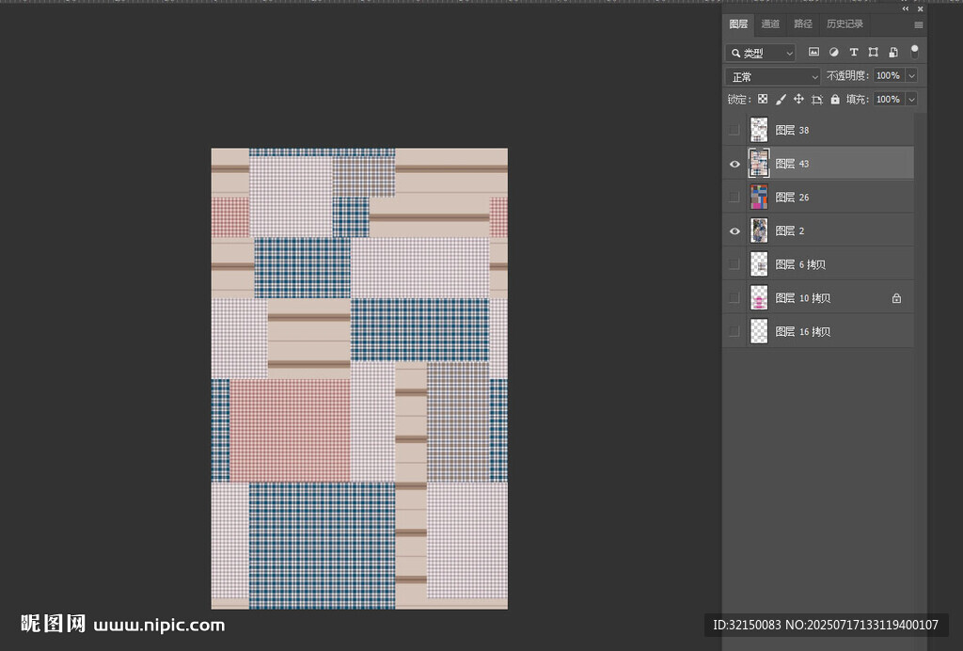Viewport: 963px width, 651px height.
Task: Show layer 图层 38 visibility box
Action: click(x=734, y=130)
